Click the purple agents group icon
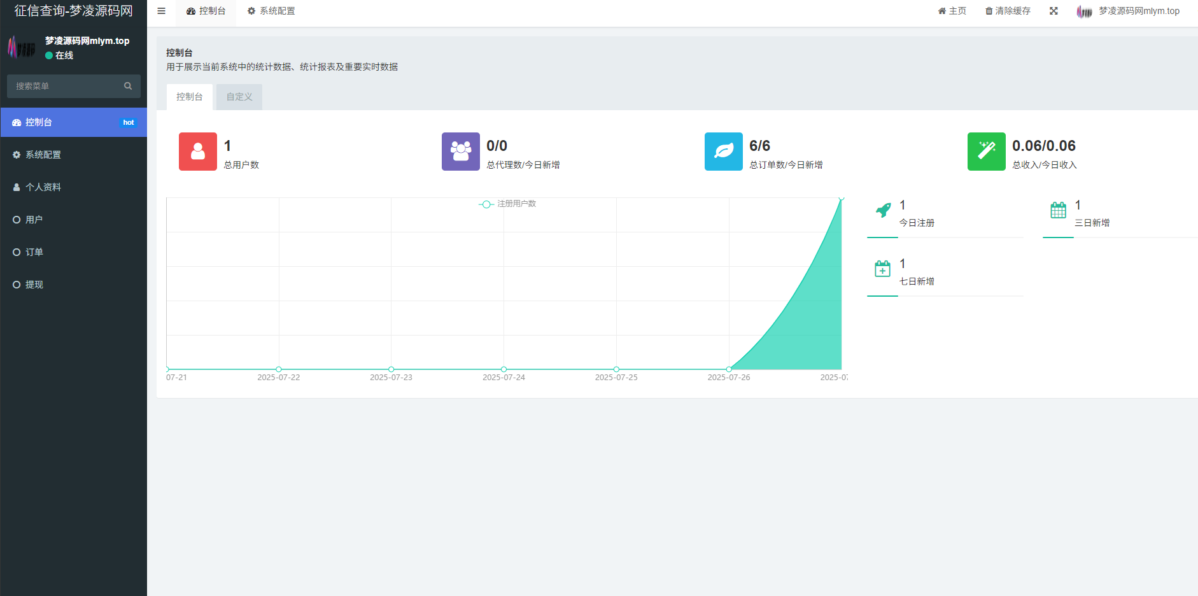Viewport: 1198px width, 596px height. (460, 152)
